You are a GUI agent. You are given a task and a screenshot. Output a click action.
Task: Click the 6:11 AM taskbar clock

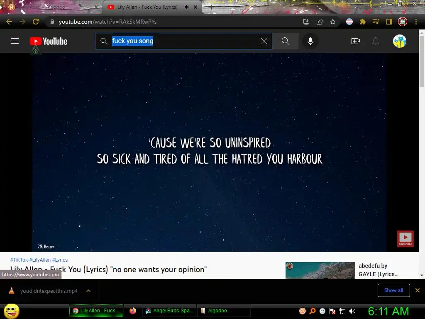[388, 311]
